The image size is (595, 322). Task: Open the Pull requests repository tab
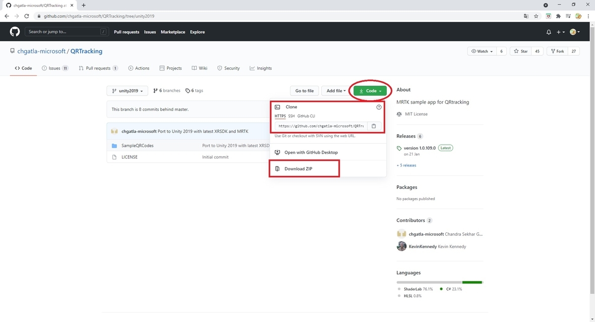tap(98, 68)
